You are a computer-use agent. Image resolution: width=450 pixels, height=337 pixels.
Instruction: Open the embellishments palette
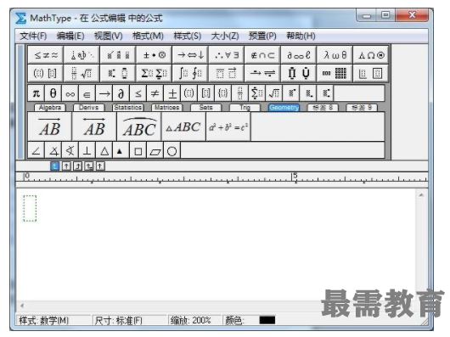coord(118,55)
